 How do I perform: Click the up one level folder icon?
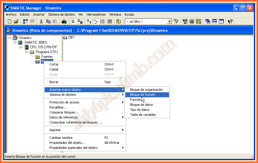[119, 22]
